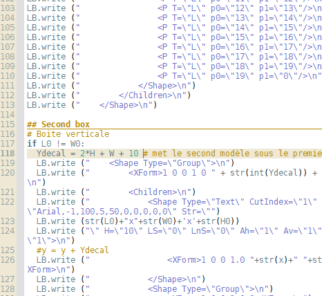Click the p0="13" attribute on line 104

232,18
